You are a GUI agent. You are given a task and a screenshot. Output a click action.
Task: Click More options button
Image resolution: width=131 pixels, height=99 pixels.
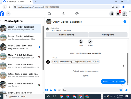(x=108, y=35)
